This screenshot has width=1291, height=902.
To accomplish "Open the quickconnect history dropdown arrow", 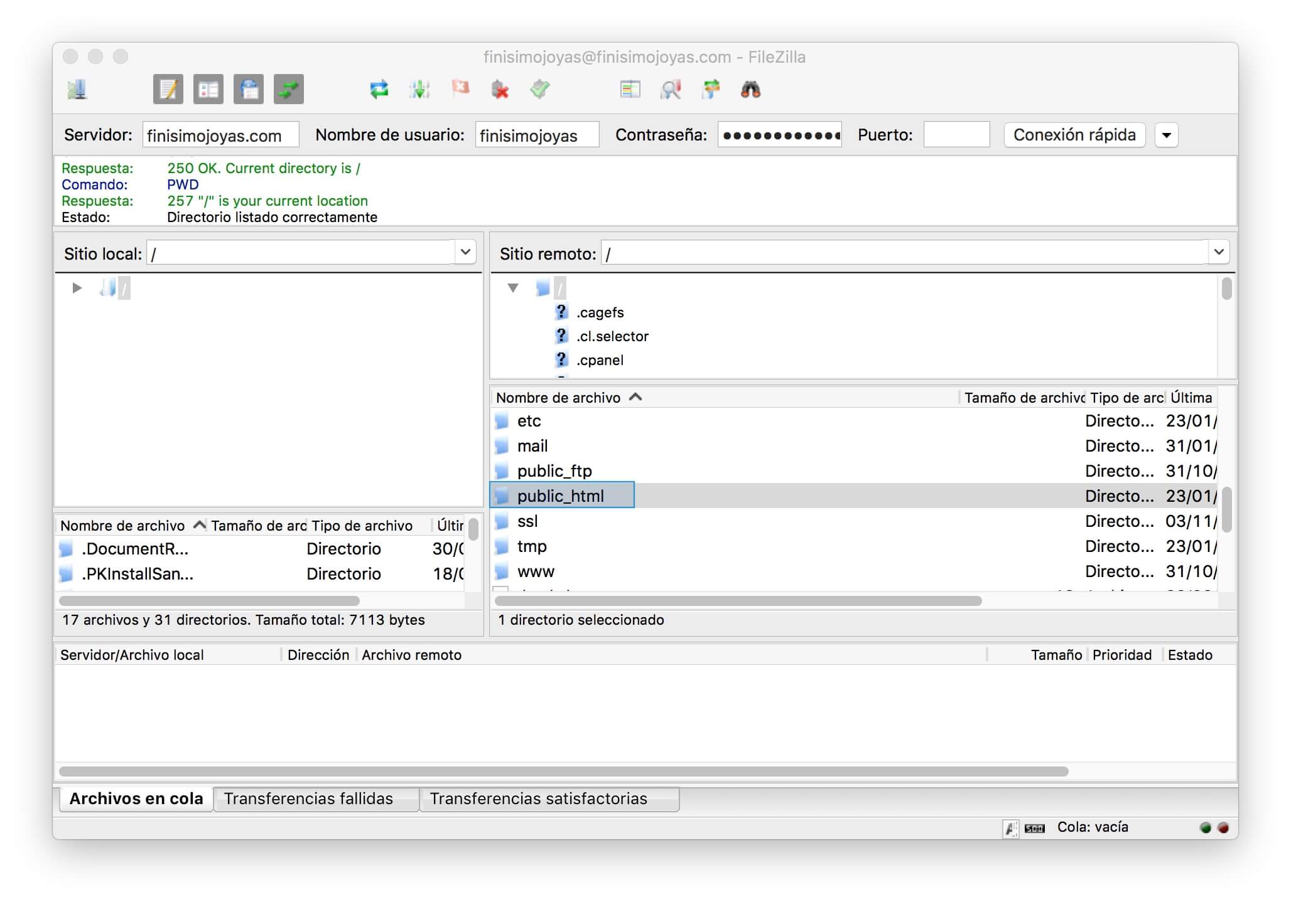I will click(1166, 135).
